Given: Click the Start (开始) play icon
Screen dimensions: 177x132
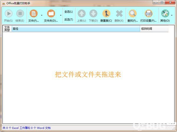Looking at the screenshot, I should (x=9, y=13).
